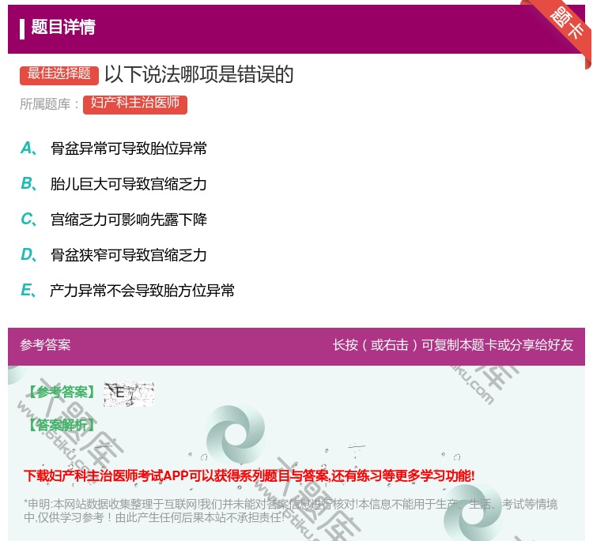
Task: Click the 参考答案 section header
Action: click(45, 344)
